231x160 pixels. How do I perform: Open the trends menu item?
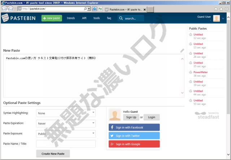pos(71,18)
